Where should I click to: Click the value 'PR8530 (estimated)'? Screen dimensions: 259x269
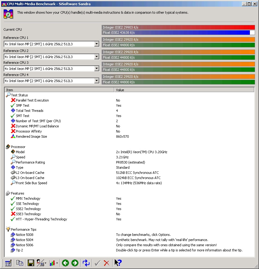pyautogui.click(x=130, y=162)
